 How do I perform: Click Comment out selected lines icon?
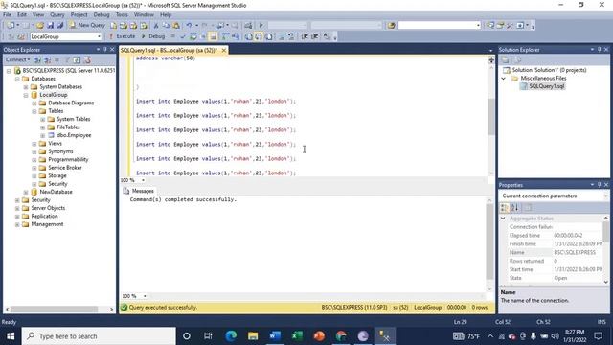281,36
